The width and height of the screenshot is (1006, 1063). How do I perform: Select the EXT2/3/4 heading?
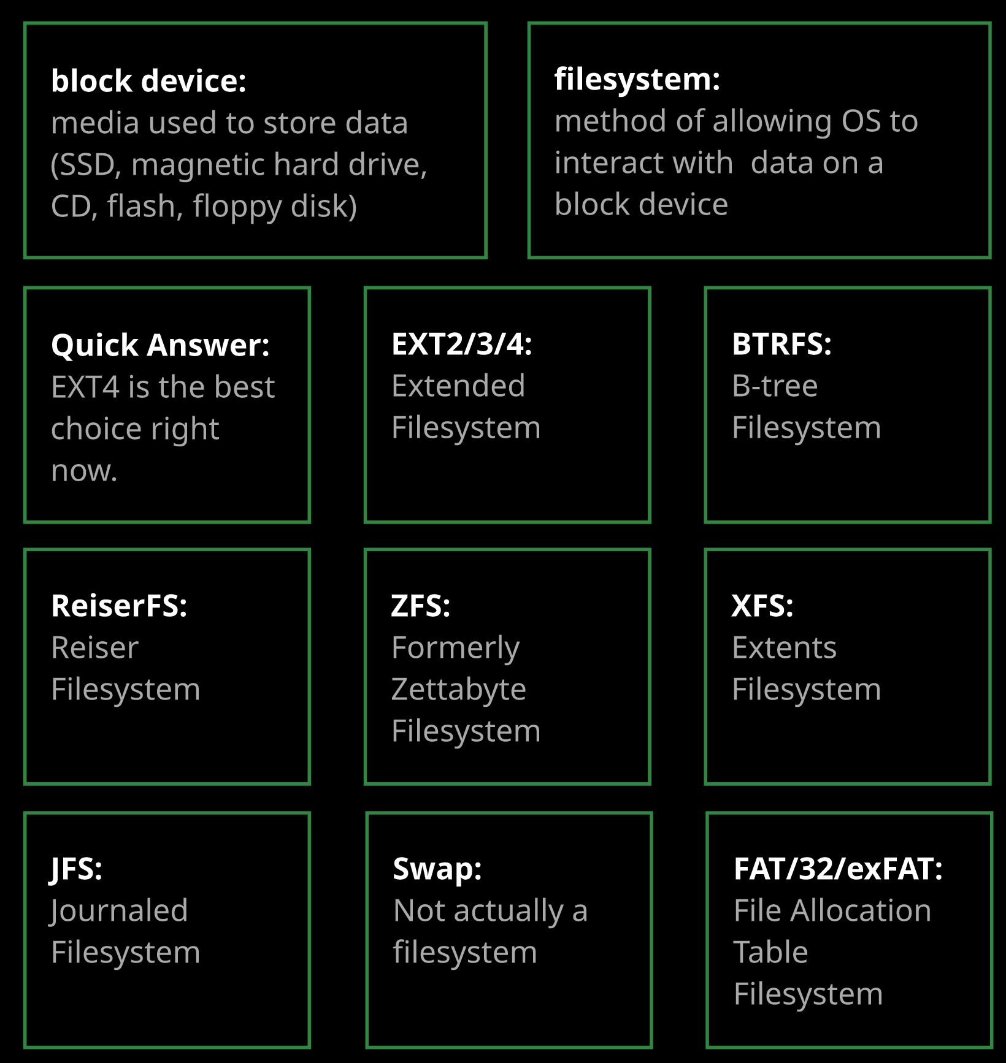[x=461, y=344]
